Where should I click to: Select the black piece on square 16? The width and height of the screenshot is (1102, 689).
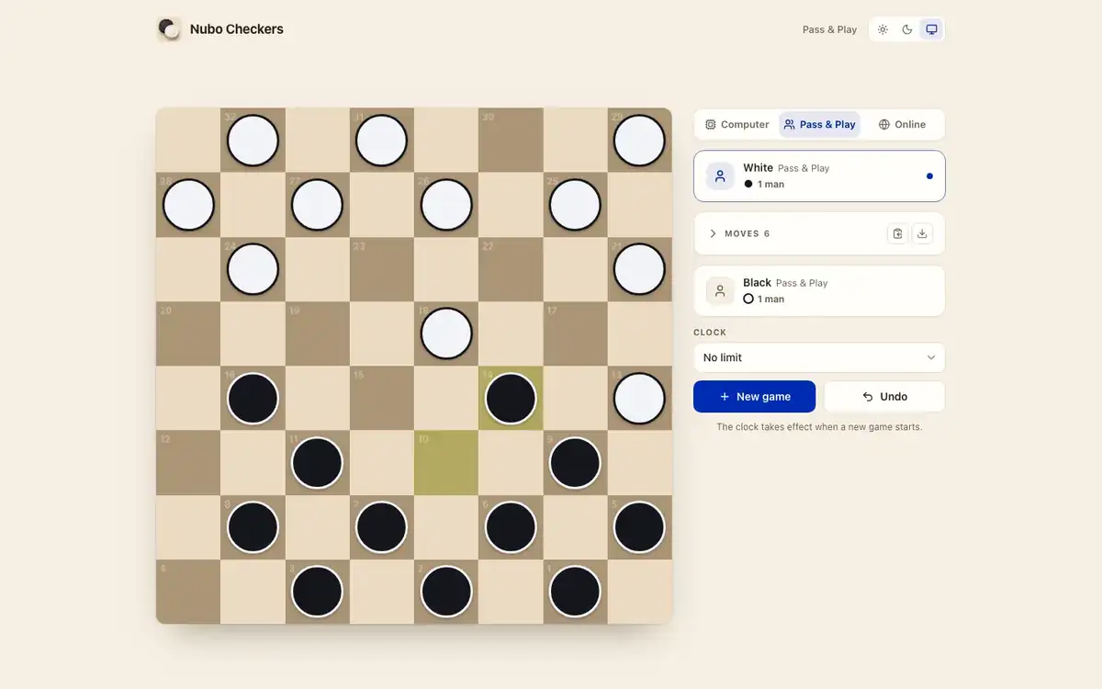coord(253,398)
